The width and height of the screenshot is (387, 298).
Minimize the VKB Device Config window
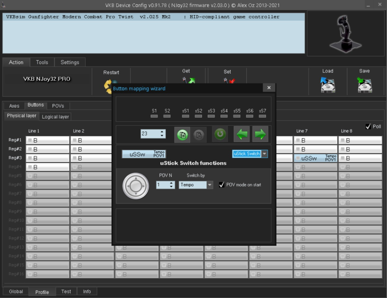point(368,5)
